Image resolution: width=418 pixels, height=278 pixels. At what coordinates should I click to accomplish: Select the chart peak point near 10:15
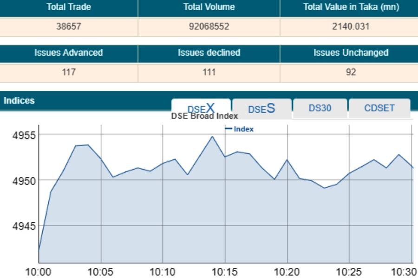tap(211, 137)
